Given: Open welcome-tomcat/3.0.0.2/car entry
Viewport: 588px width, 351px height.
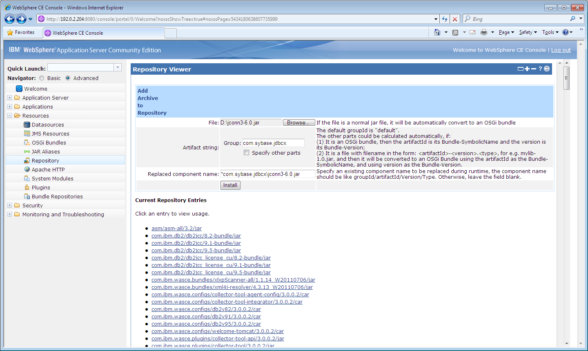Looking at the screenshot, I should (218, 331).
